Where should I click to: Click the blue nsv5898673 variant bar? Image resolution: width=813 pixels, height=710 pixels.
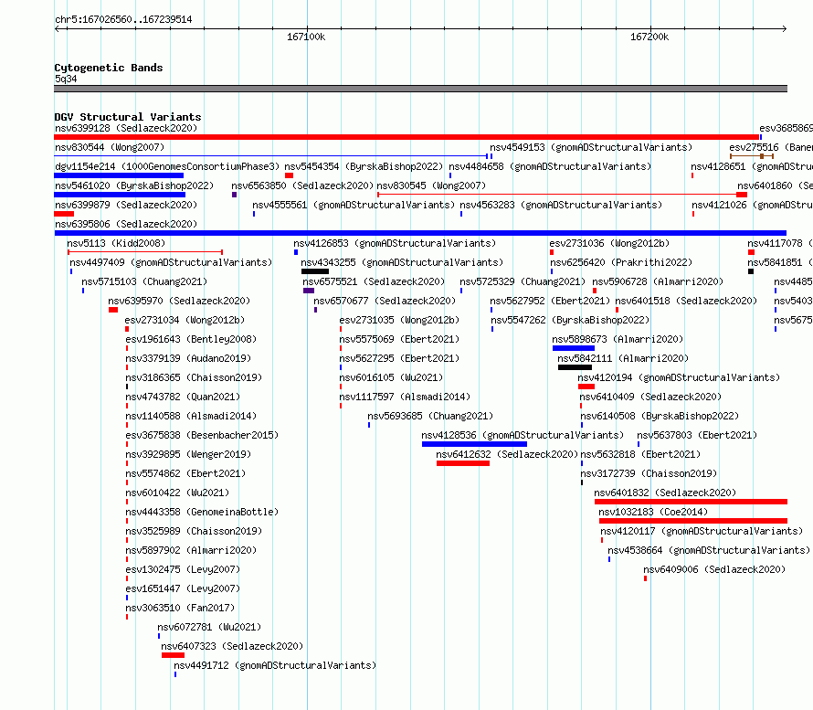click(x=574, y=348)
